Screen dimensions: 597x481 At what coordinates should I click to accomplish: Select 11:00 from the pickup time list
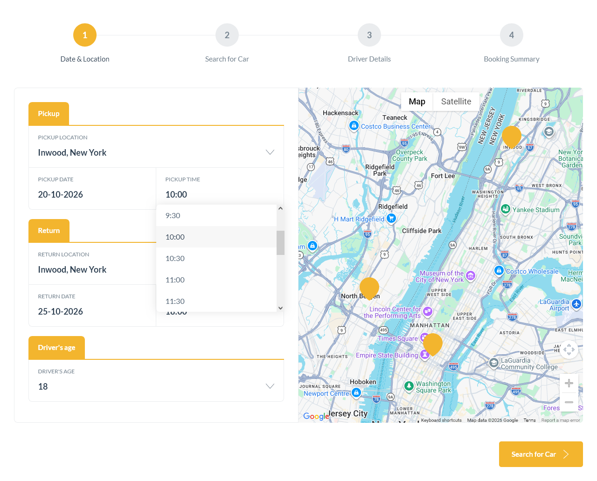[x=175, y=280]
